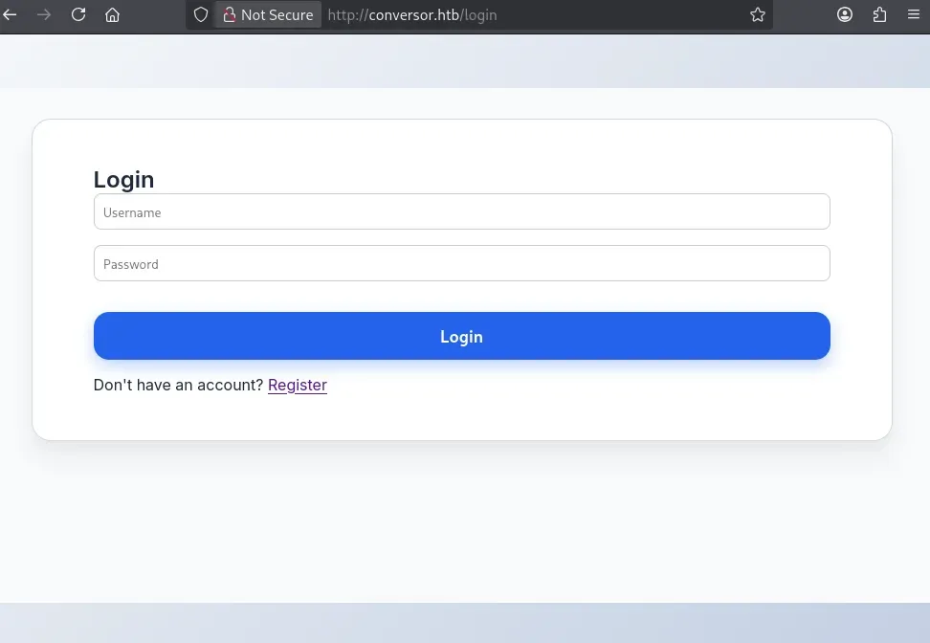Click the "Don't have an account?" text
The image size is (930, 643).
[178, 385]
